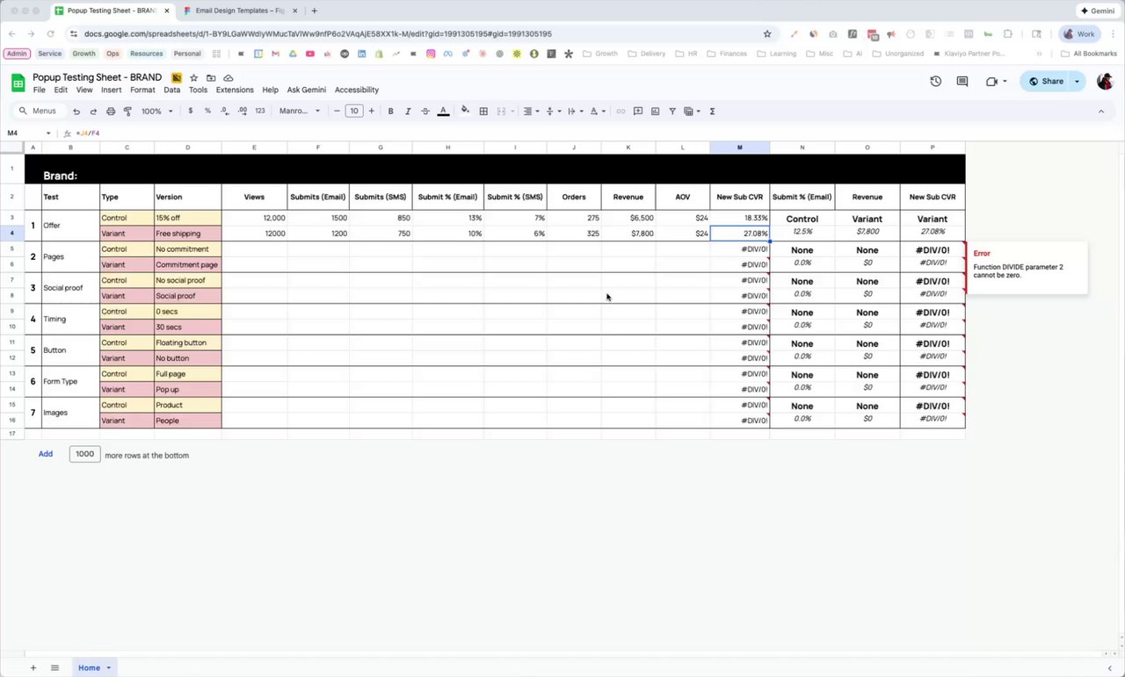Click the rows count input field

pyautogui.click(x=84, y=454)
